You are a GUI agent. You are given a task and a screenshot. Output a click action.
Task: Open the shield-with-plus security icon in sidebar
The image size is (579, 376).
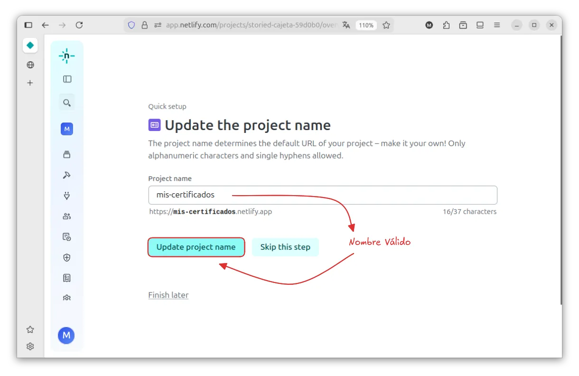tap(67, 258)
